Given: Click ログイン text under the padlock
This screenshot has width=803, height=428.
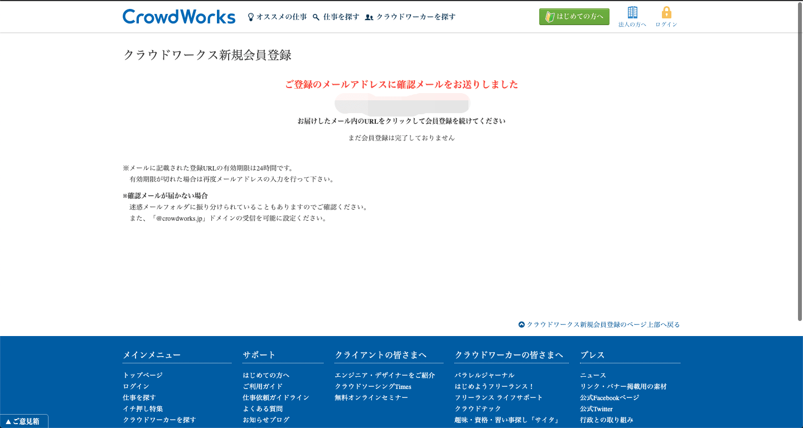Looking at the screenshot, I should coord(666,25).
